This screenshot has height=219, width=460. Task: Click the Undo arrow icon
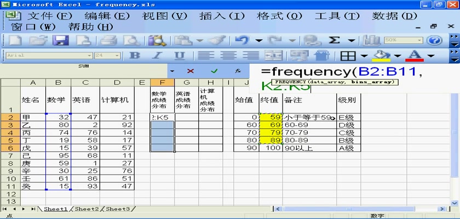coord(242,40)
